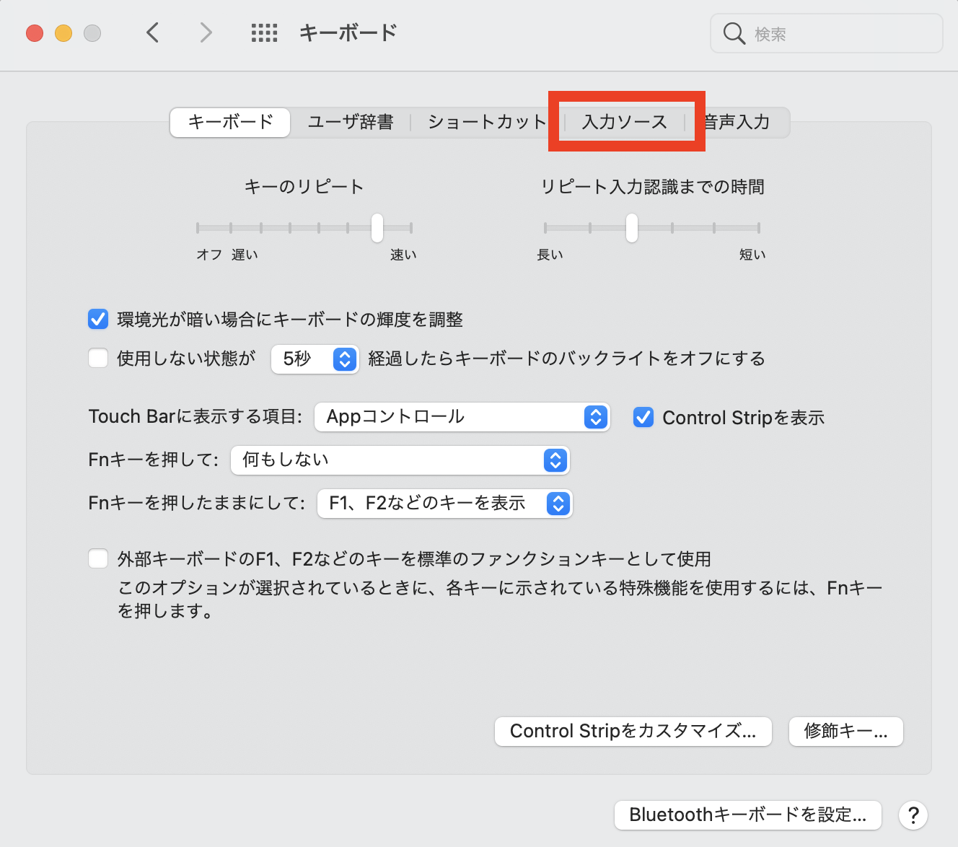Disable Control Stripを表示
This screenshot has width=958, height=847.
(643, 417)
